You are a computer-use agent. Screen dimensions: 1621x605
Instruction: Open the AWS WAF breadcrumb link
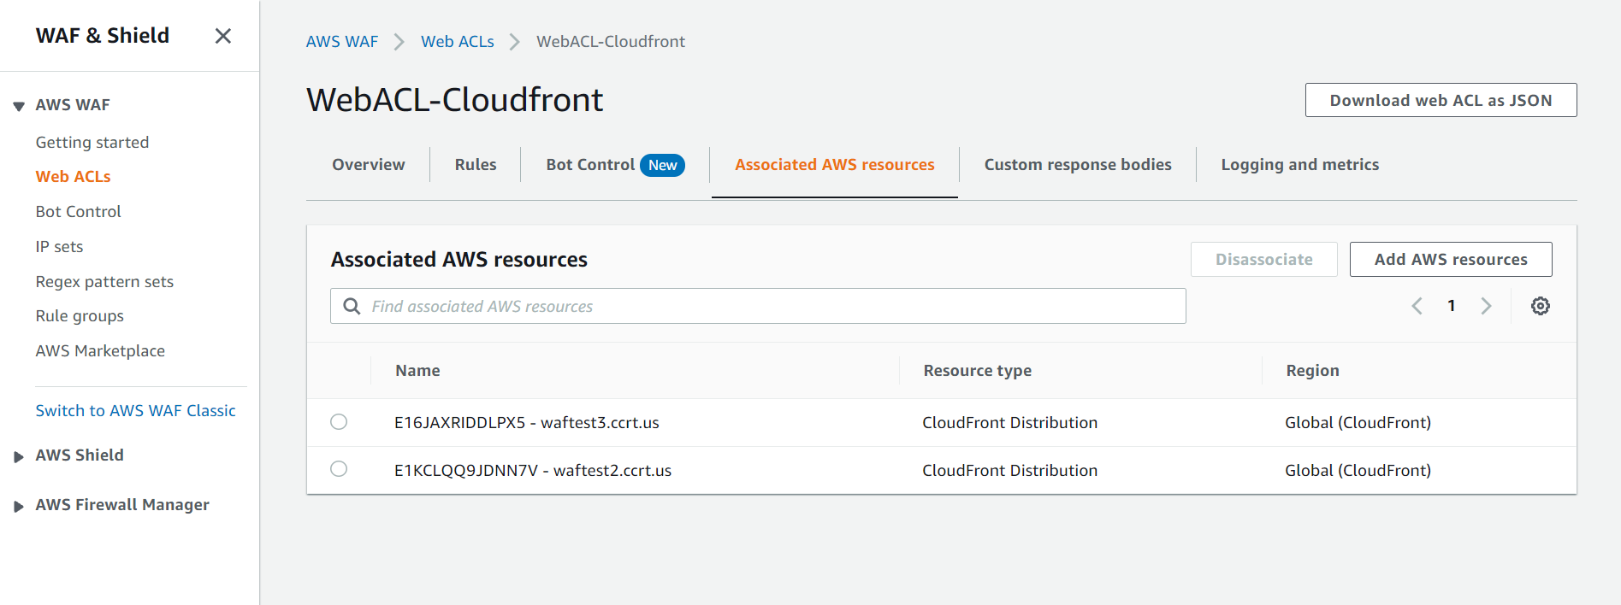pyautogui.click(x=342, y=41)
